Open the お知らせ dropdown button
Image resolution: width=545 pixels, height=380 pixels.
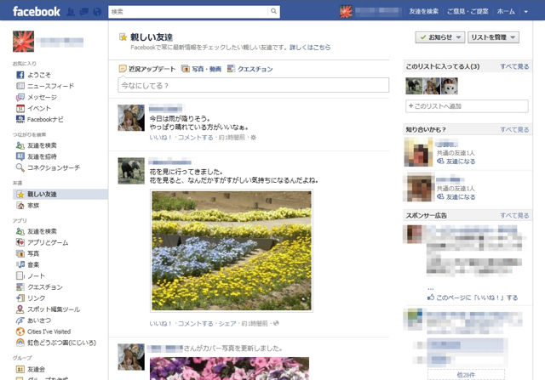coord(439,37)
